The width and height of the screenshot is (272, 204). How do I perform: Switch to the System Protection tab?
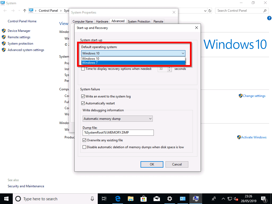pos(139,22)
